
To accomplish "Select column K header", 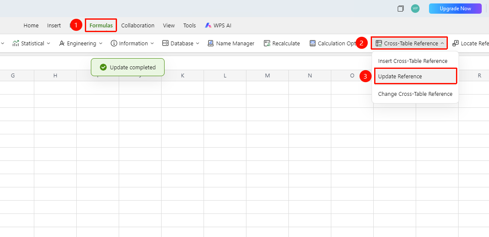I will 183,76.
